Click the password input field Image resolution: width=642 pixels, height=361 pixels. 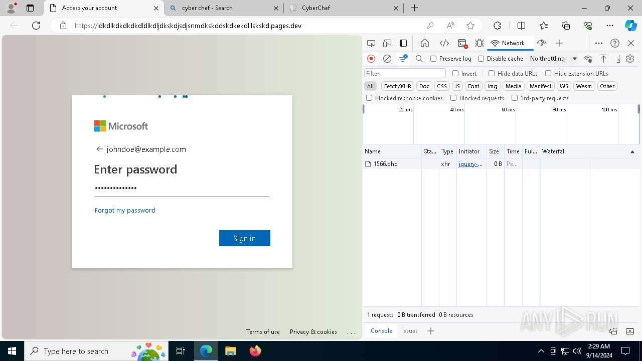[182, 189]
